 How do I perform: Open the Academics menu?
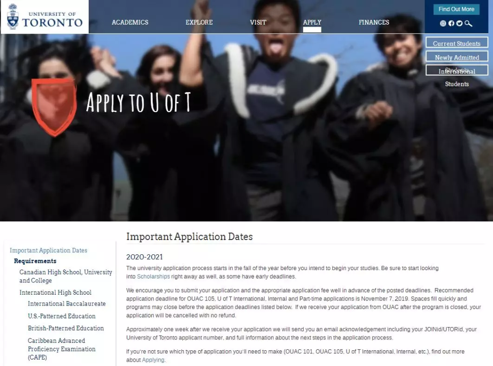point(130,22)
